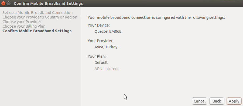Click the 'Your Plan:' label
Image resolution: width=243 pixels, height=106 pixels.
point(97,56)
